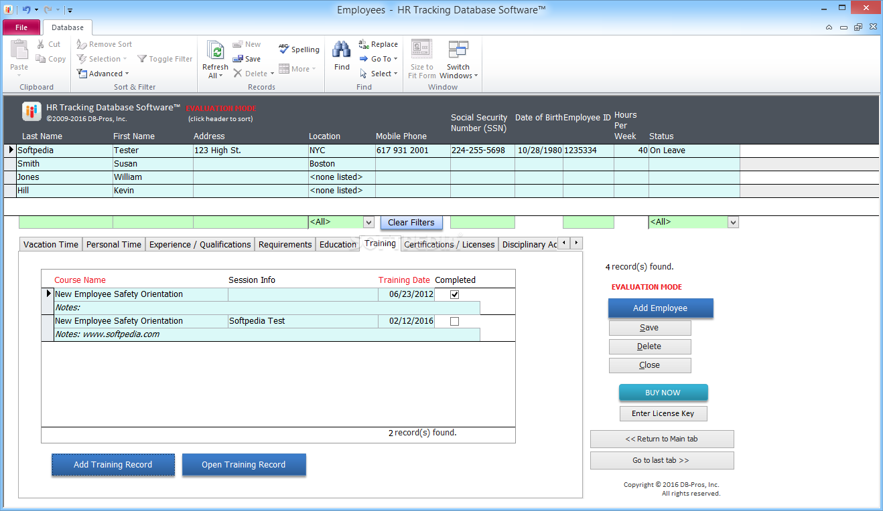Sort by clicking Last Name column header

click(x=42, y=136)
